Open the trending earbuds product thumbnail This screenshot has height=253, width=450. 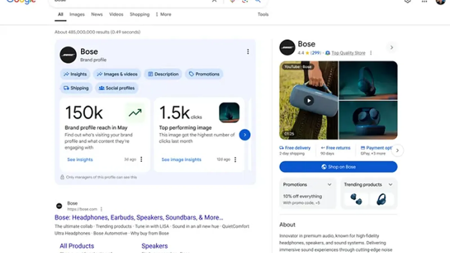click(x=356, y=199)
